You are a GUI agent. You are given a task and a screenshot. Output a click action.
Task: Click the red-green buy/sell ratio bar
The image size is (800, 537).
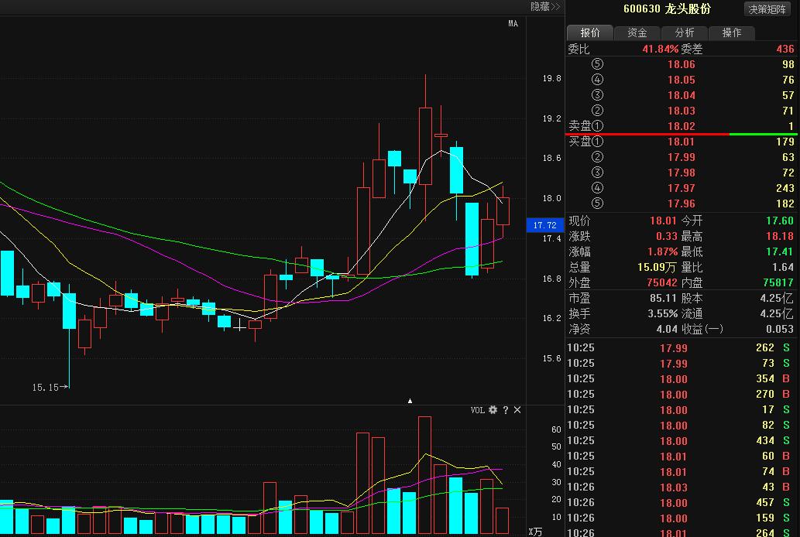tap(682, 134)
